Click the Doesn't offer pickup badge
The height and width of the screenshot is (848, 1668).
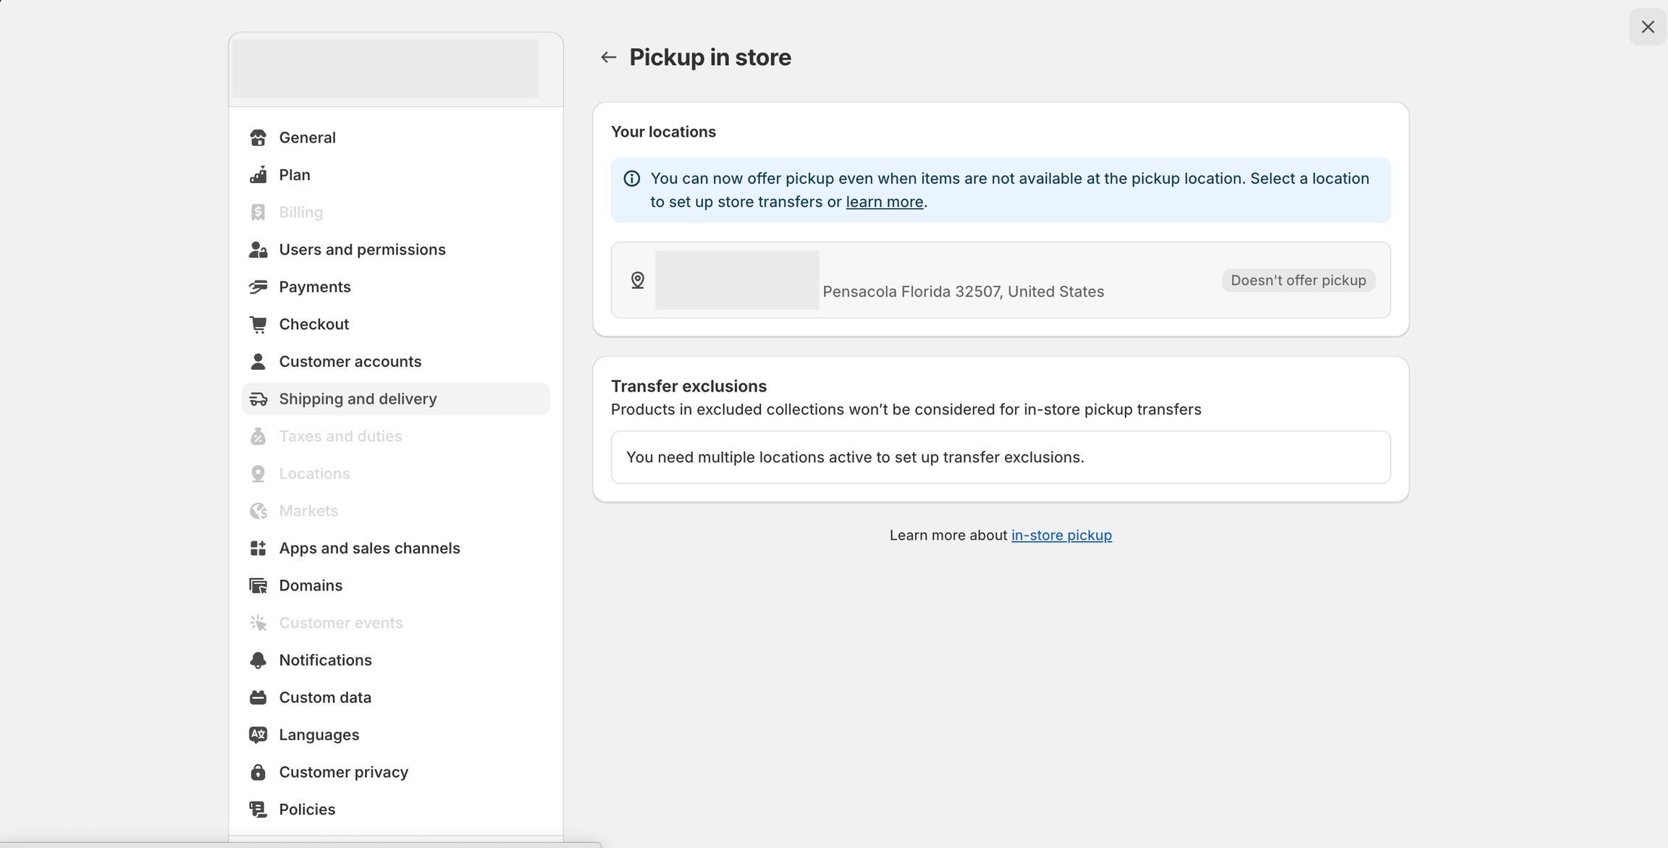click(1298, 281)
